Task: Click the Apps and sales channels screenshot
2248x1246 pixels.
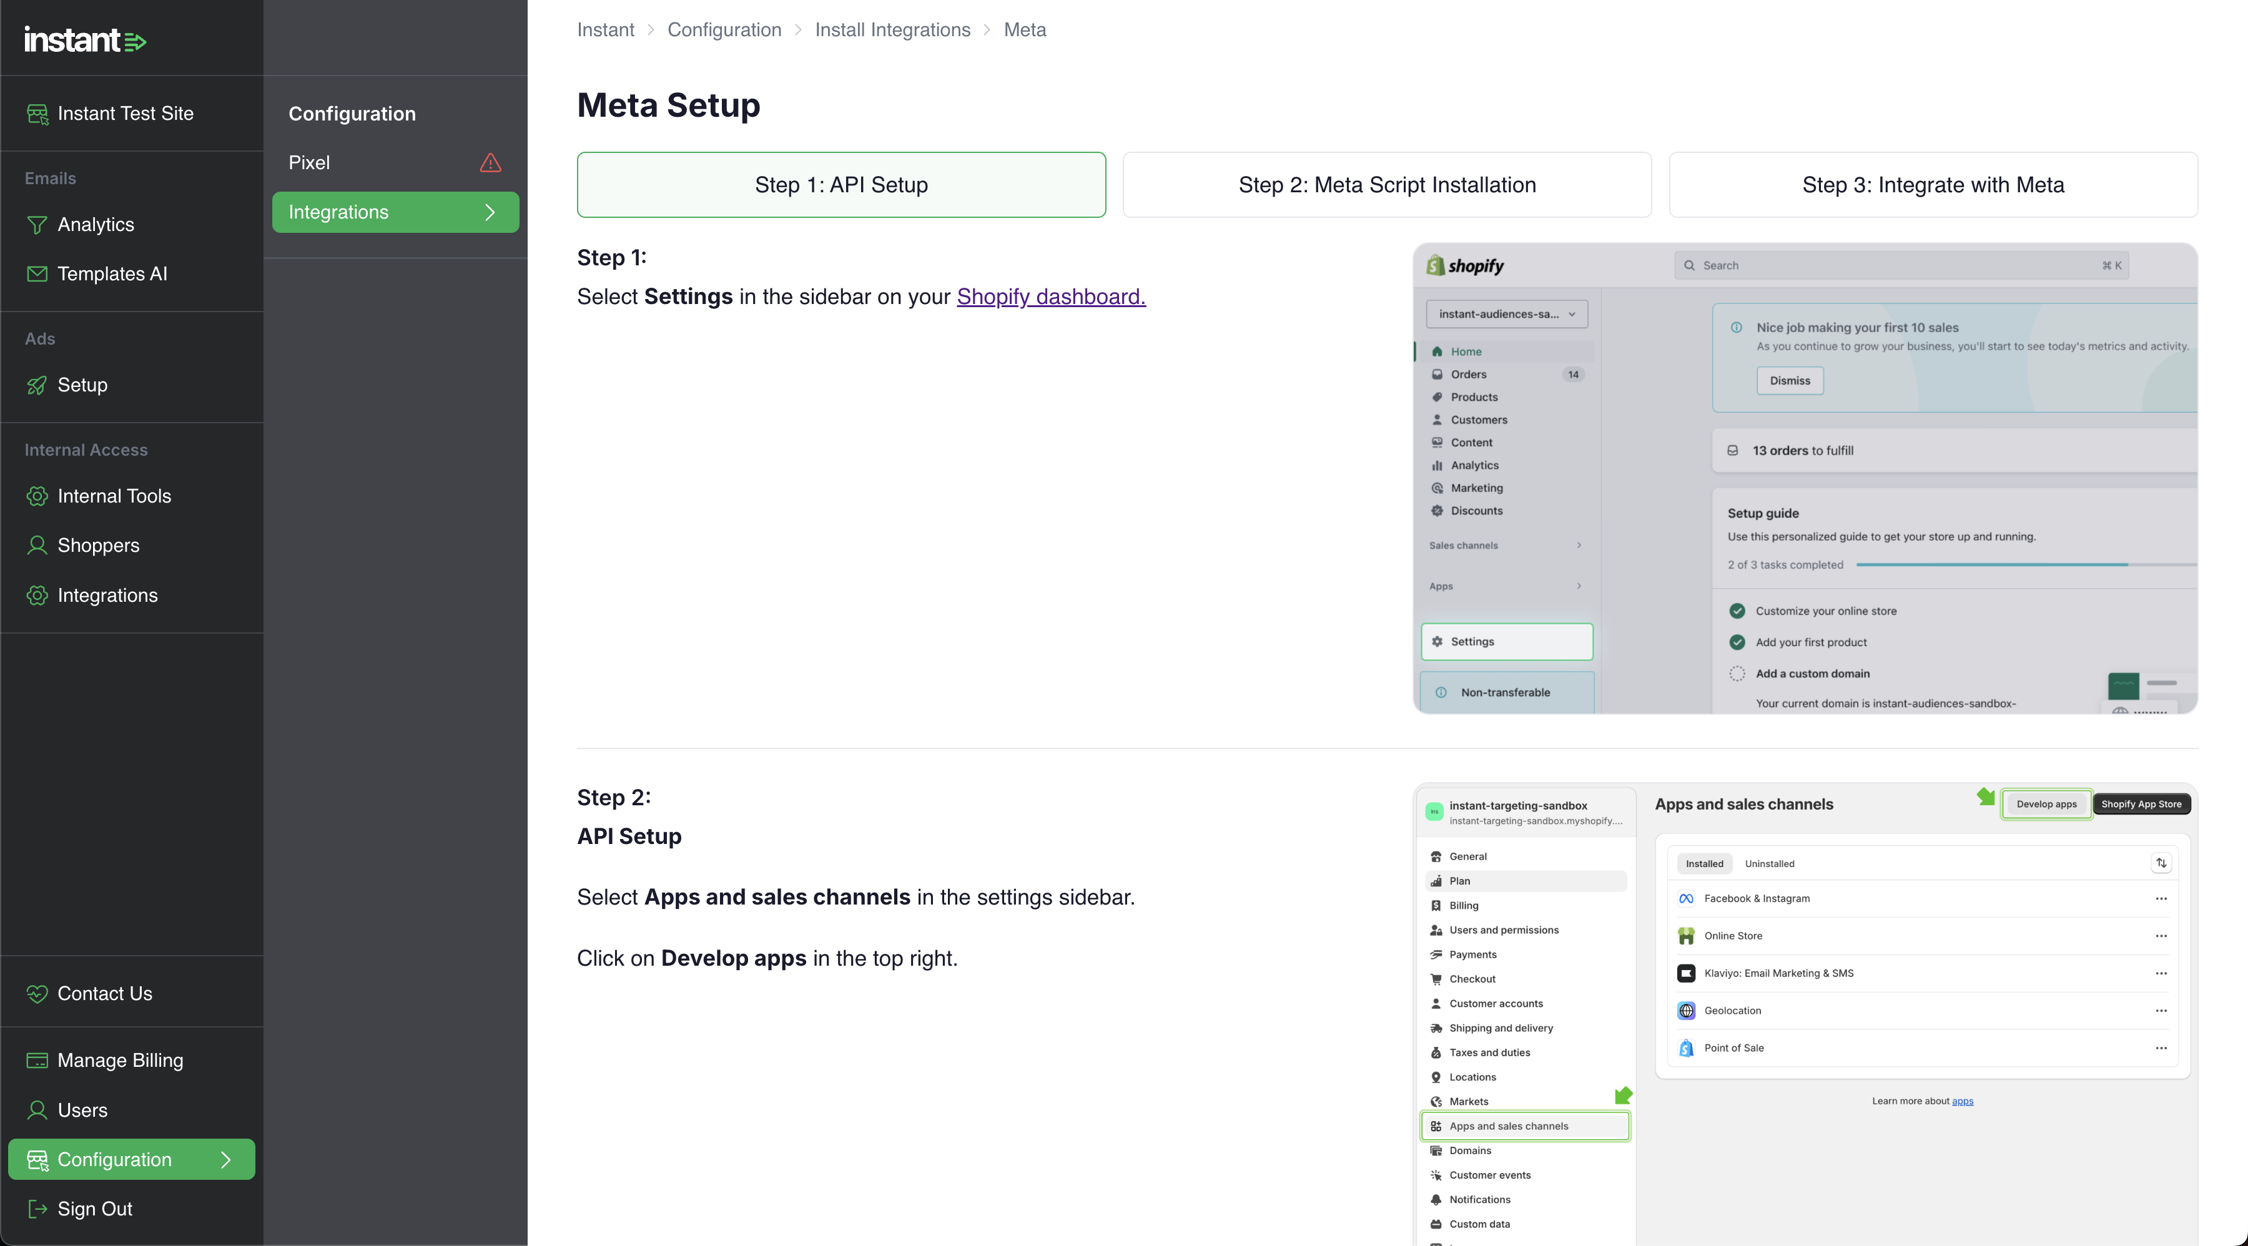Action: (x=1805, y=1015)
